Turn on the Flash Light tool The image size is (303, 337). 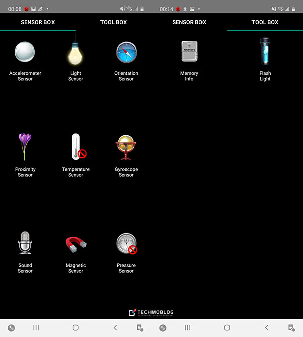click(x=265, y=52)
